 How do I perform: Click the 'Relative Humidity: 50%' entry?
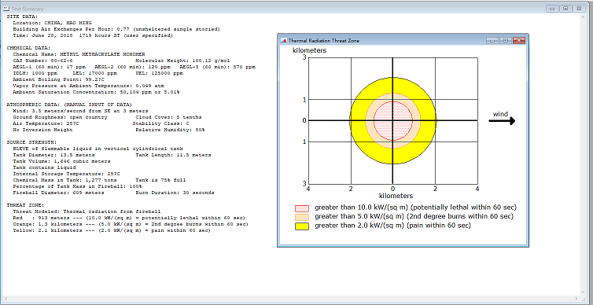coord(170,130)
